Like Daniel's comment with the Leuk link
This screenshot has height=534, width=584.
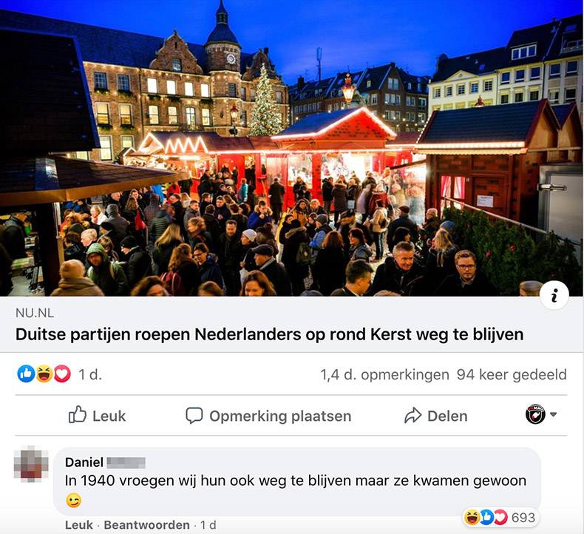click(78, 525)
